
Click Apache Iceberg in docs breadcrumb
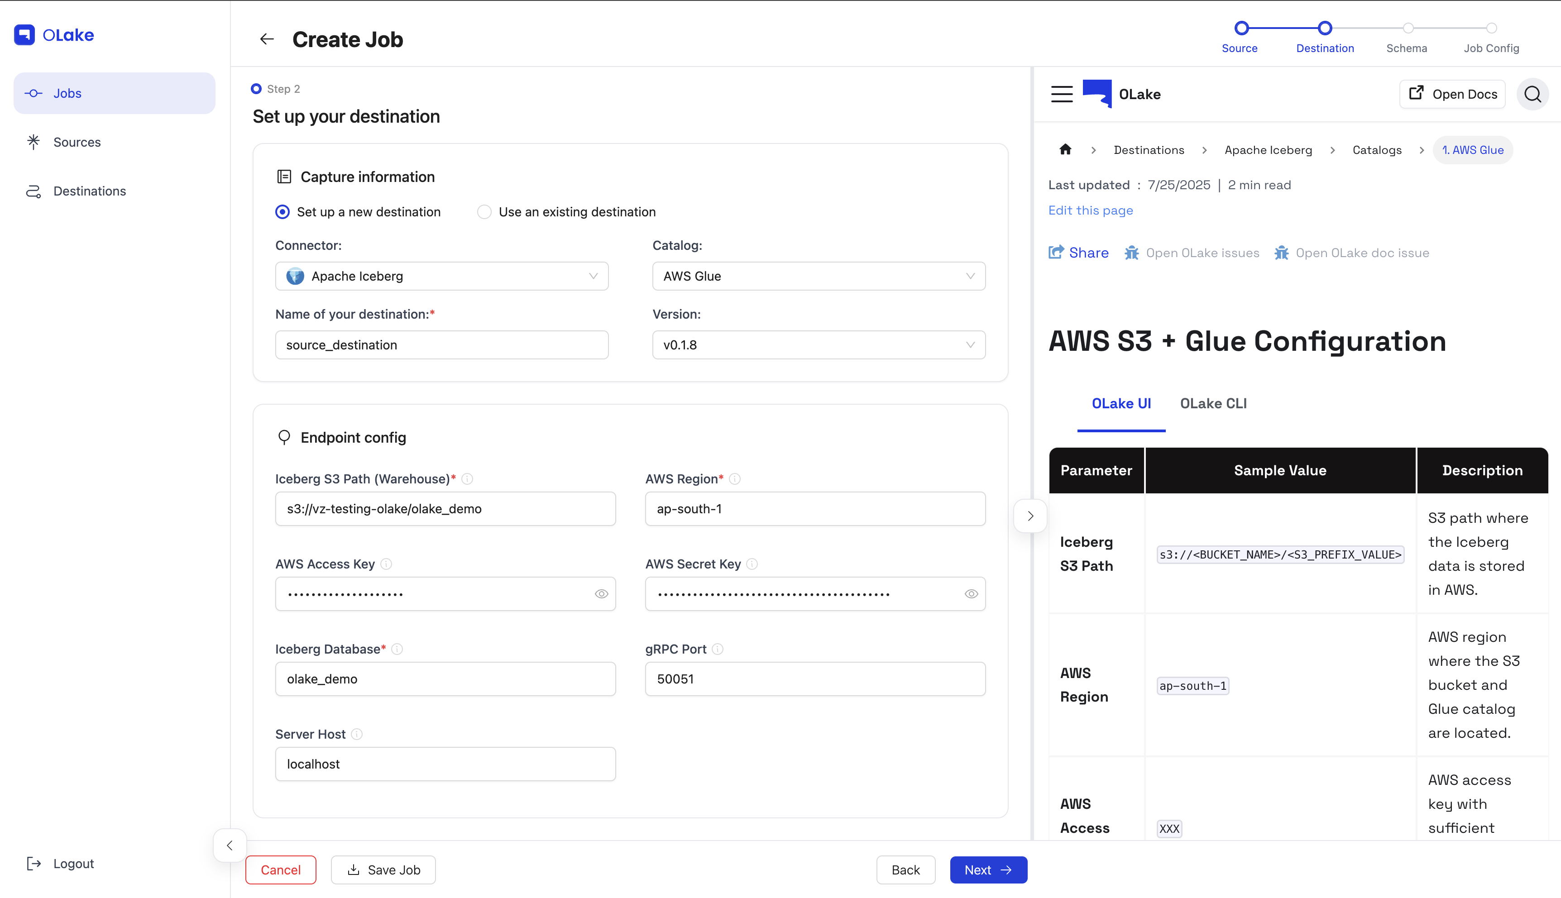click(x=1268, y=150)
